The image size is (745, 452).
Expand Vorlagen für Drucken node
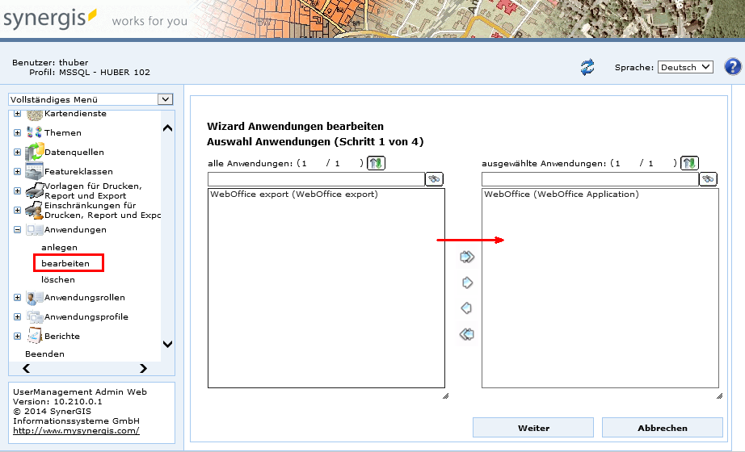tap(17, 190)
